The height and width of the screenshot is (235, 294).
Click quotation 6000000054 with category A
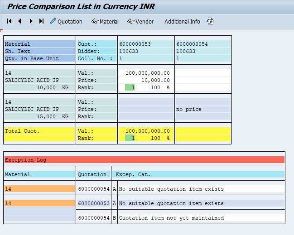pos(94,189)
